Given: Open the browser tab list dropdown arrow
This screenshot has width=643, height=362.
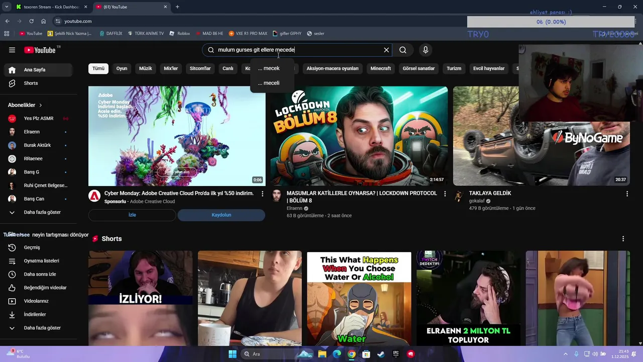Looking at the screenshot, I should pos(7,7).
